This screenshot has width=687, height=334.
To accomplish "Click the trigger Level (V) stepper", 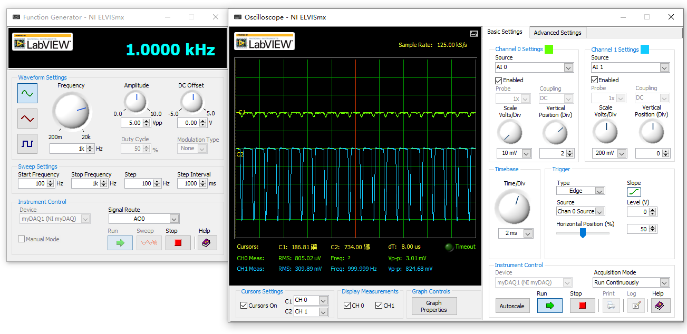I will (653, 212).
